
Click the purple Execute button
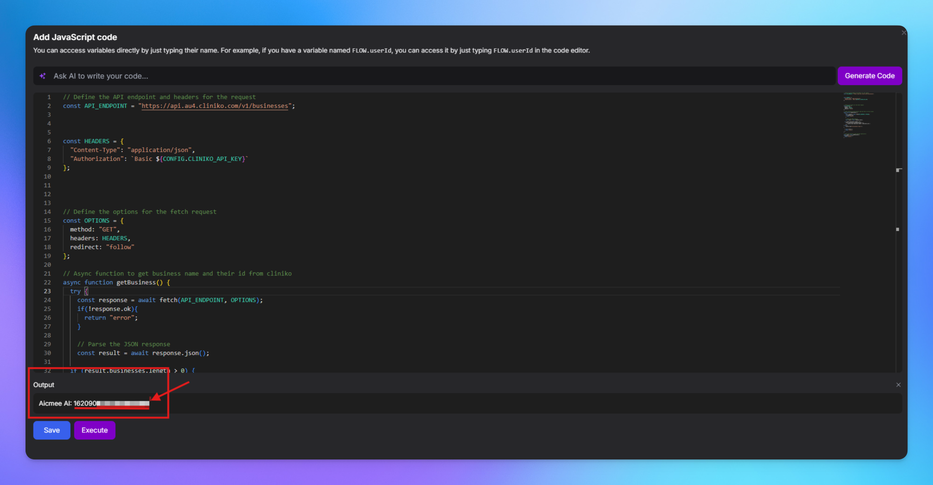click(x=95, y=430)
